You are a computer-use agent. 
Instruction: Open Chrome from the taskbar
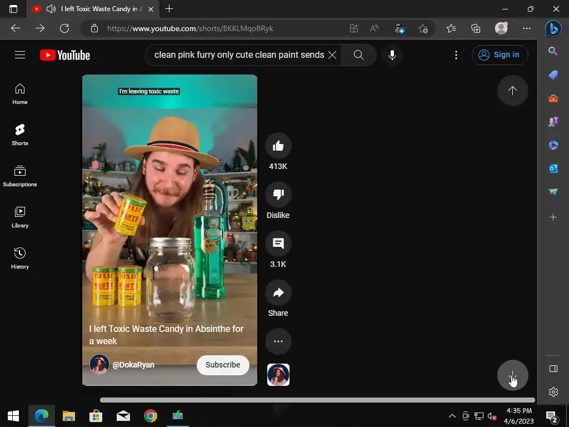(x=150, y=416)
